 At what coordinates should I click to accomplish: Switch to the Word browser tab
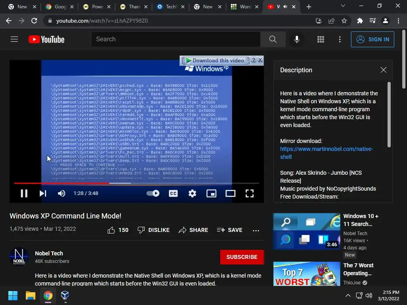[244, 7]
